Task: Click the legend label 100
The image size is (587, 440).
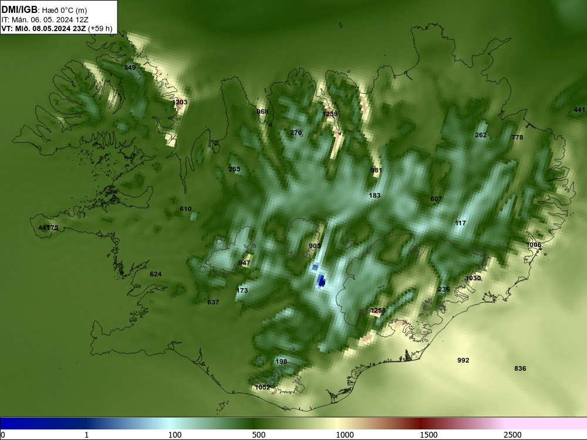Action: 175,435
